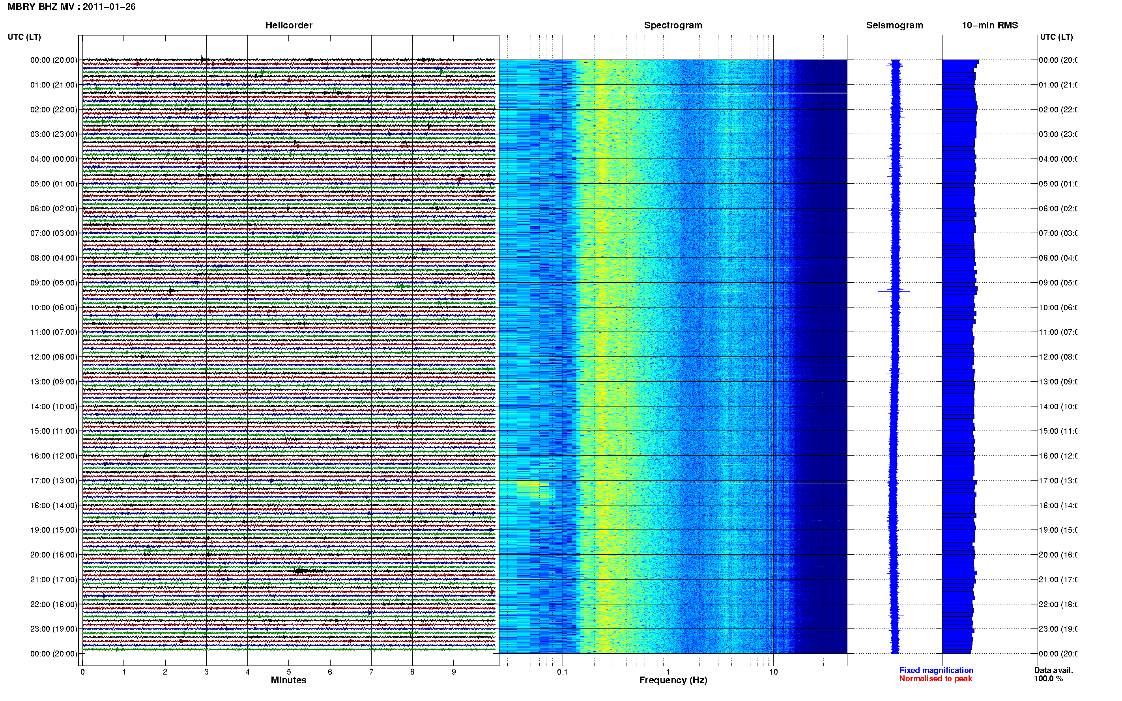
Task: Click the yellow low-frequency patch after 17:00
Action: [532, 490]
